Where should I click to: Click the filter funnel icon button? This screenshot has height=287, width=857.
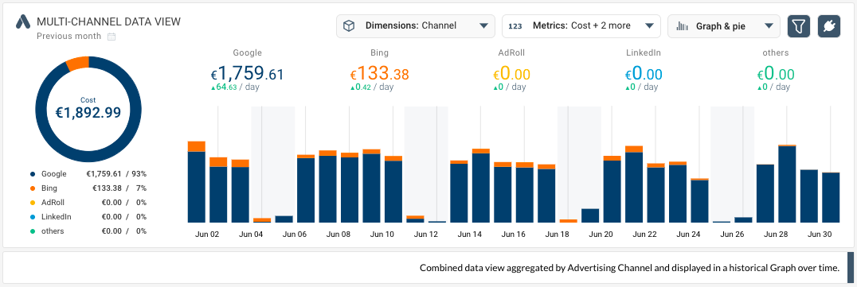click(x=799, y=26)
